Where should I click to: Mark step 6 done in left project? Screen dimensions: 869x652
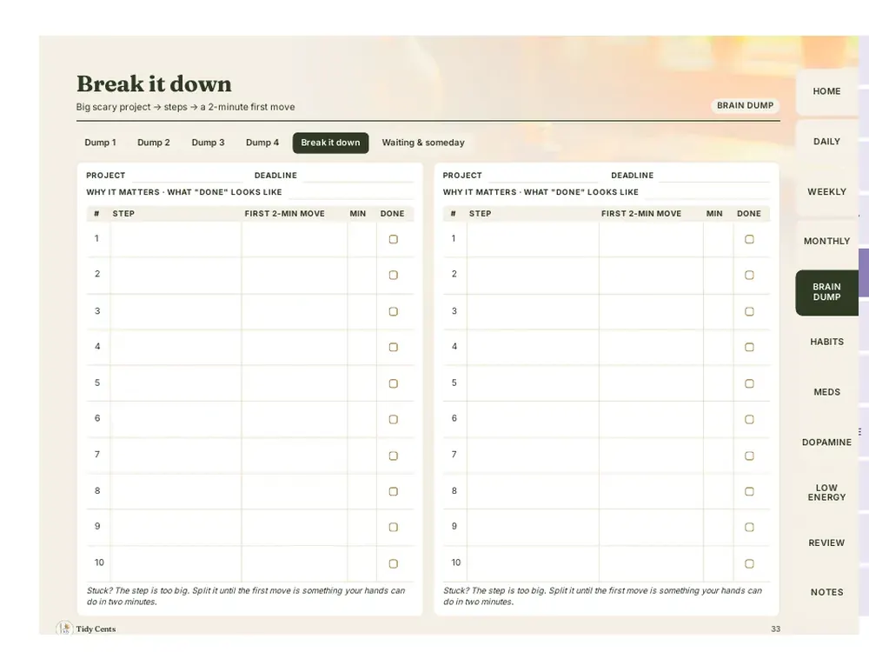coord(394,420)
